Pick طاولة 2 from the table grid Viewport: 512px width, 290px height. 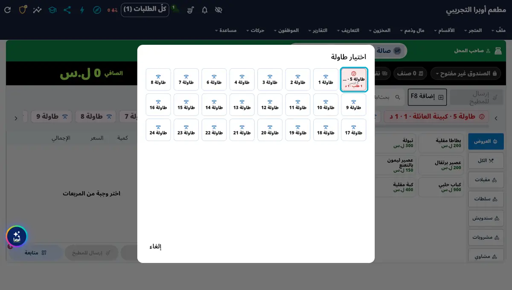click(x=298, y=80)
